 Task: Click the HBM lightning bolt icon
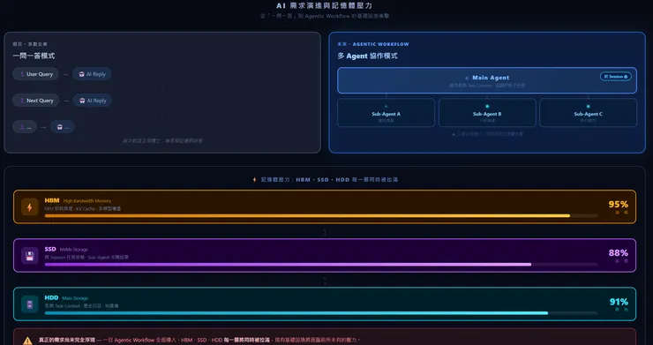click(30, 207)
